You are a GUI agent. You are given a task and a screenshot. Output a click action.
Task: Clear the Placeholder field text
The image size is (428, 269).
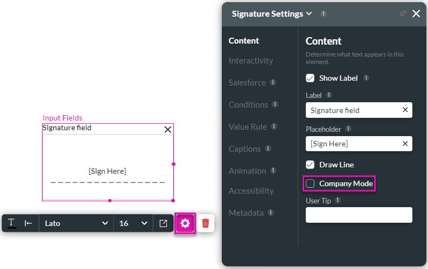coord(405,144)
